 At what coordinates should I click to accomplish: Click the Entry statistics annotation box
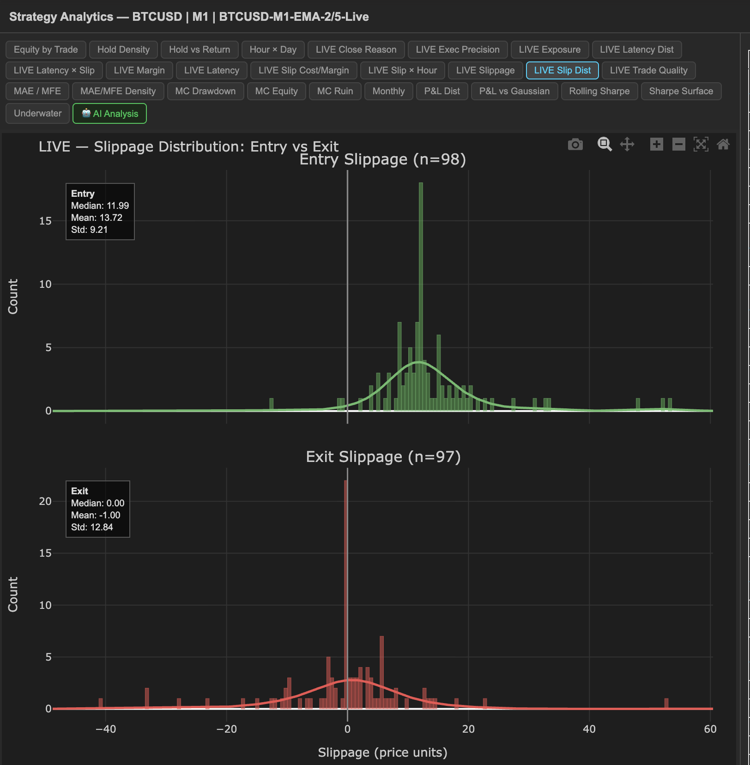(100, 212)
